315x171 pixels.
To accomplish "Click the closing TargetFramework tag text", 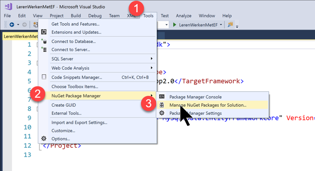I will coord(209,81).
